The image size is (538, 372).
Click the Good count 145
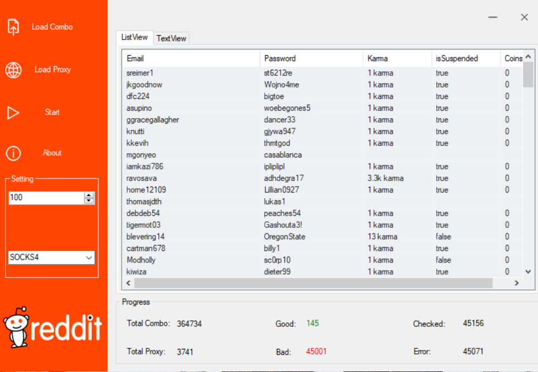tap(312, 323)
